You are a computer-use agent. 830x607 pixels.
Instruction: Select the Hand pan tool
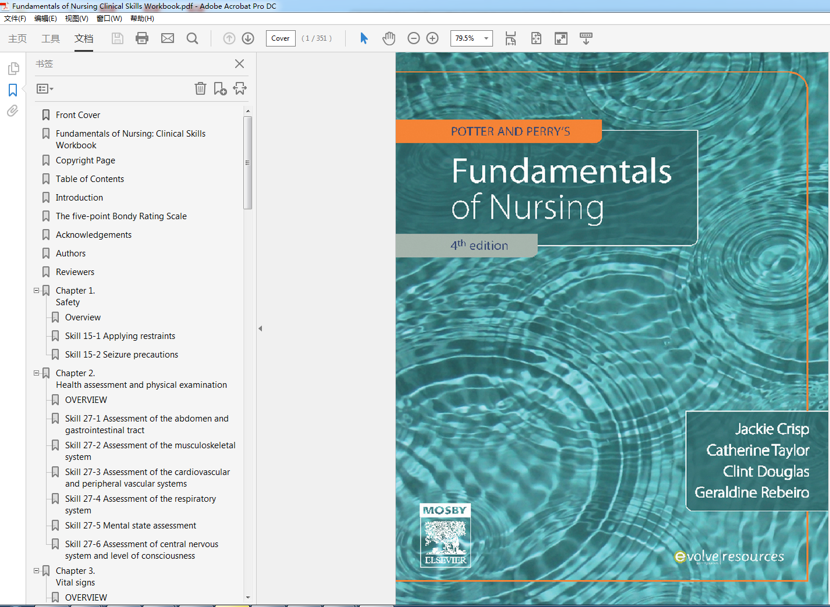coord(389,38)
